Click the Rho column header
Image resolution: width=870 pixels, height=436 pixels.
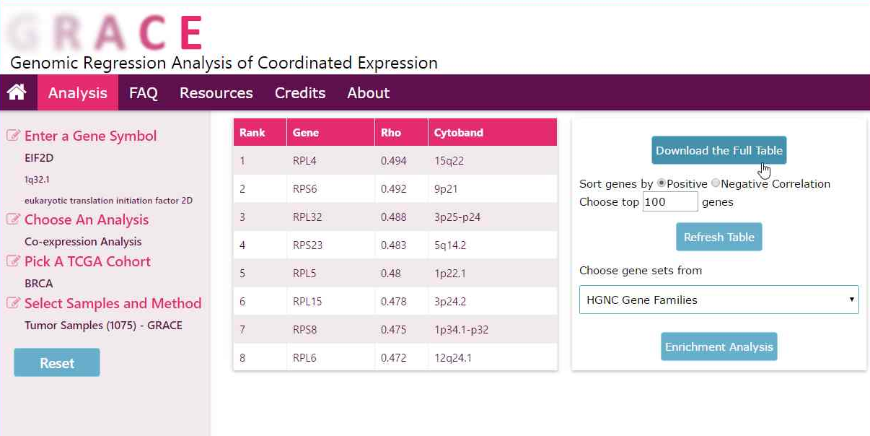pos(391,133)
